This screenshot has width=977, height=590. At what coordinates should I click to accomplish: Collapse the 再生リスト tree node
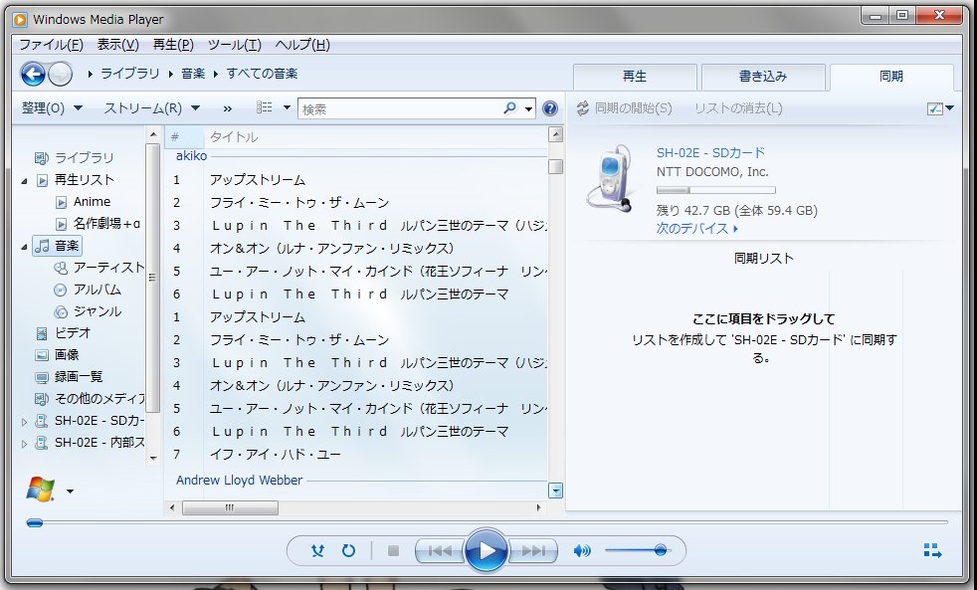25,181
